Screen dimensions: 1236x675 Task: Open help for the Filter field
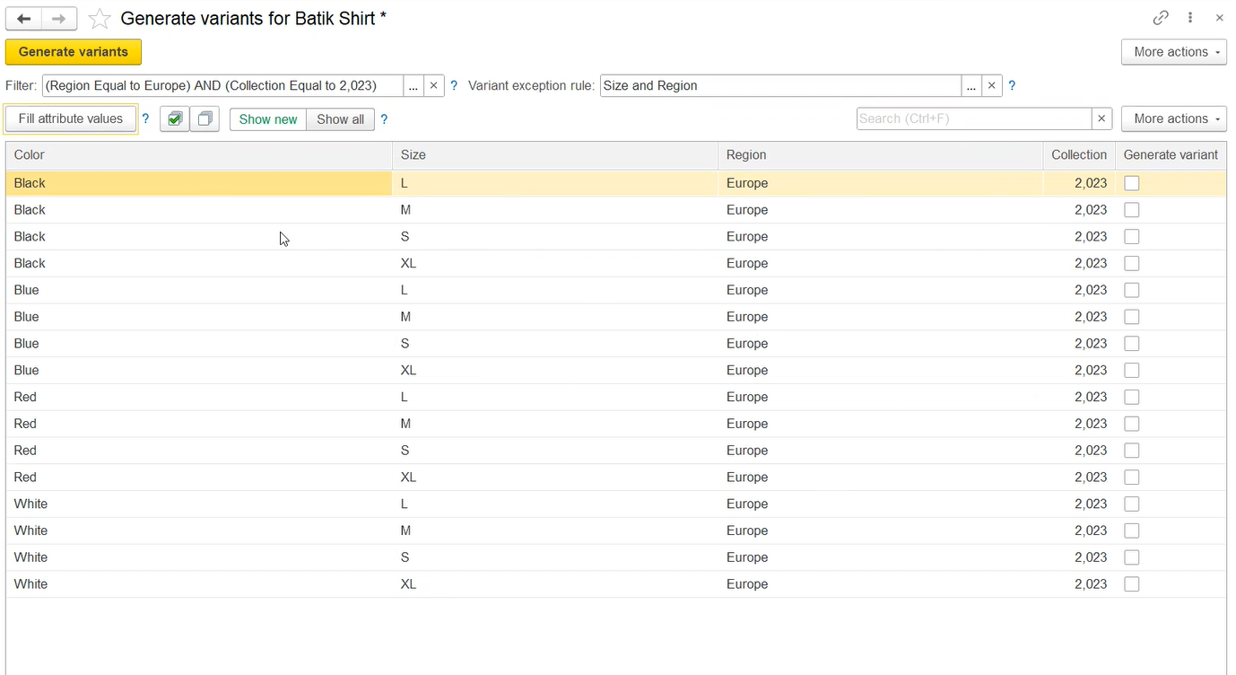pos(454,85)
